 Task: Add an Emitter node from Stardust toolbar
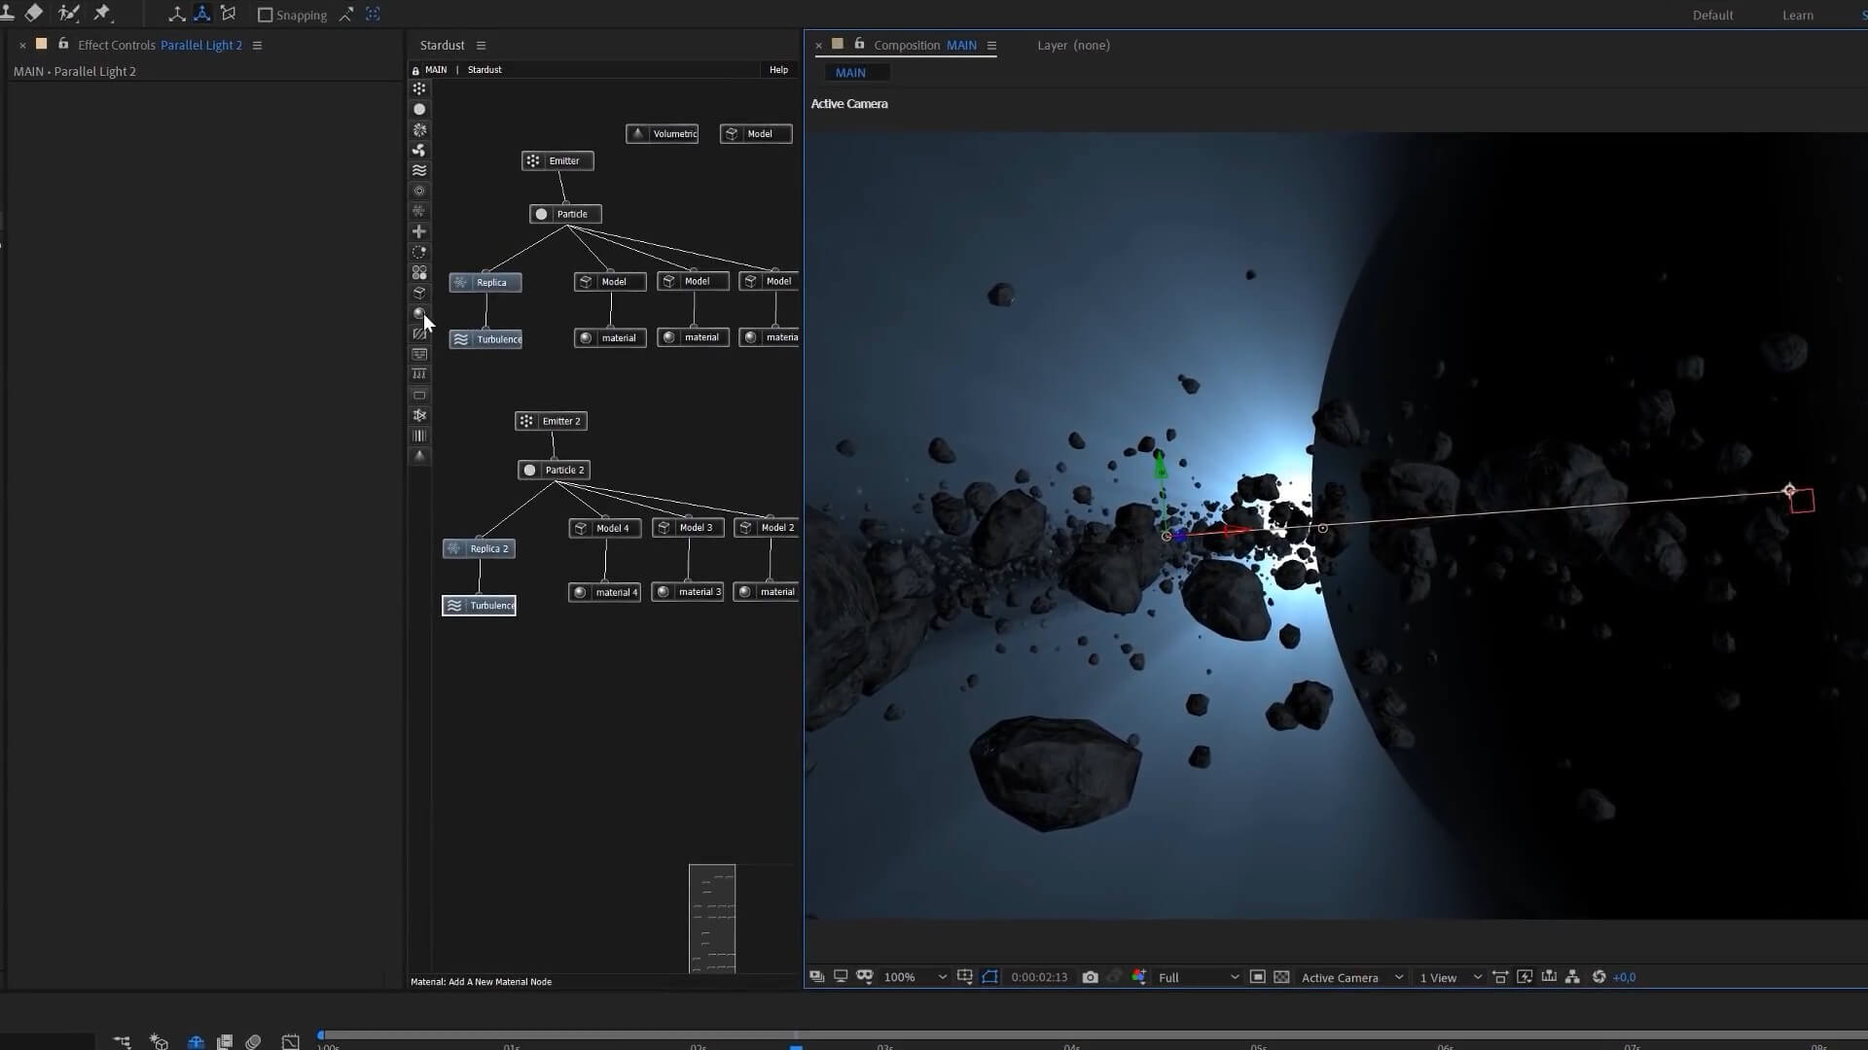pyautogui.click(x=419, y=88)
